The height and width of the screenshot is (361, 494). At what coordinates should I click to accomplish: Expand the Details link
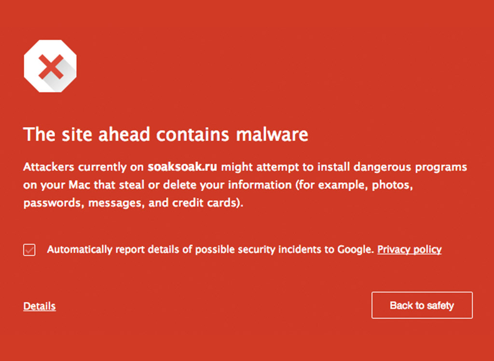(40, 306)
